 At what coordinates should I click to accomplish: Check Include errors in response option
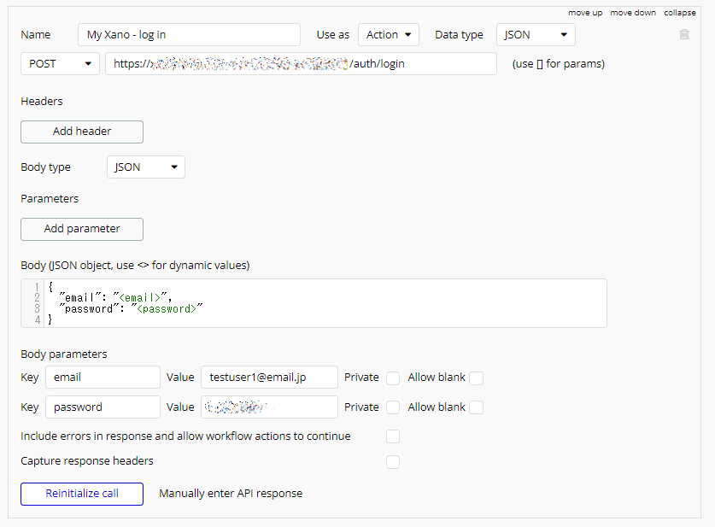(x=393, y=436)
